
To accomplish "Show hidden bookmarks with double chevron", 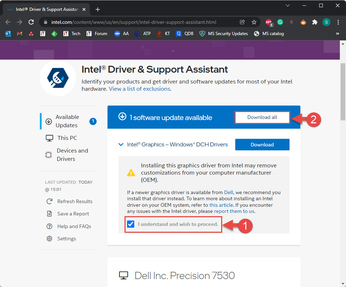I will coord(337,34).
